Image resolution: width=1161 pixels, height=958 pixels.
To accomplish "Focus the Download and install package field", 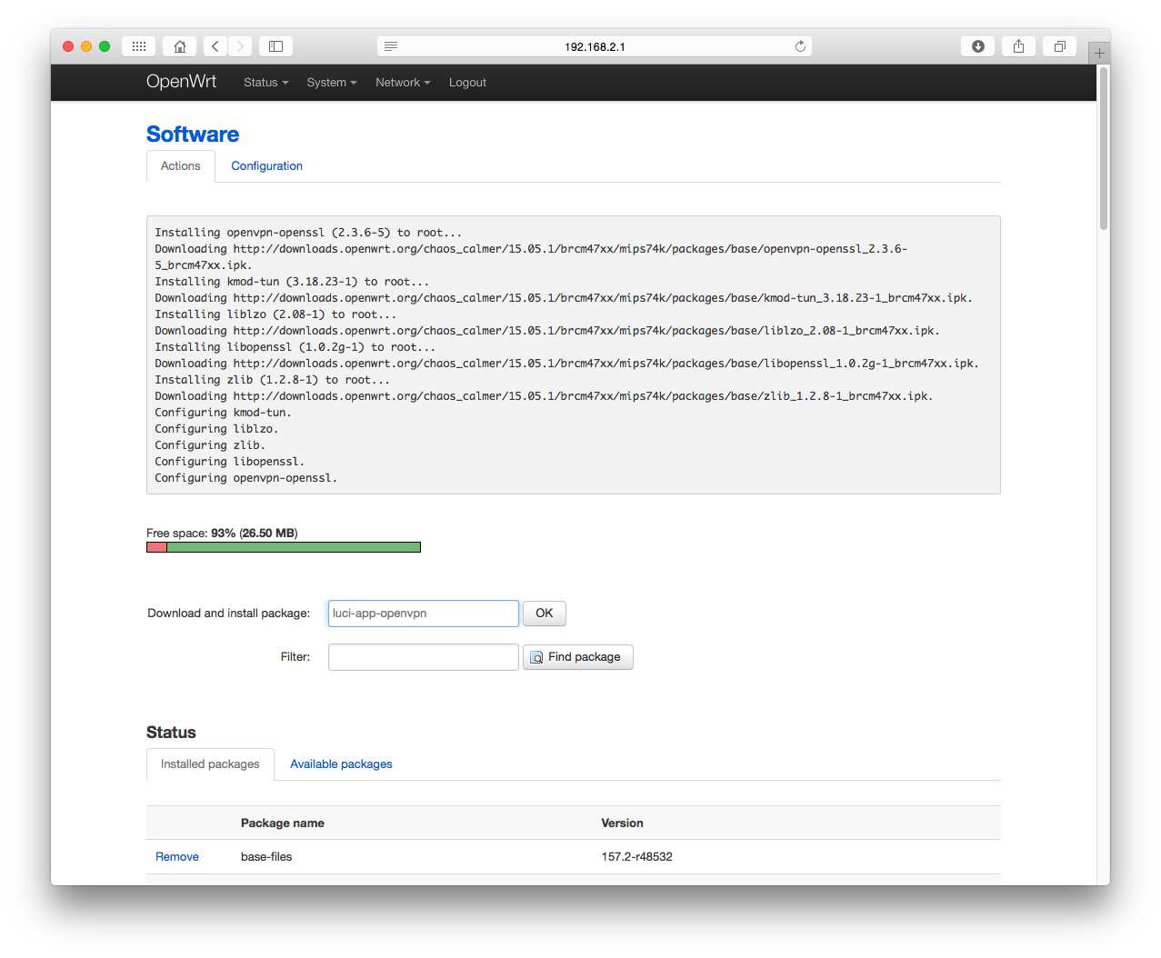I will click(x=424, y=614).
